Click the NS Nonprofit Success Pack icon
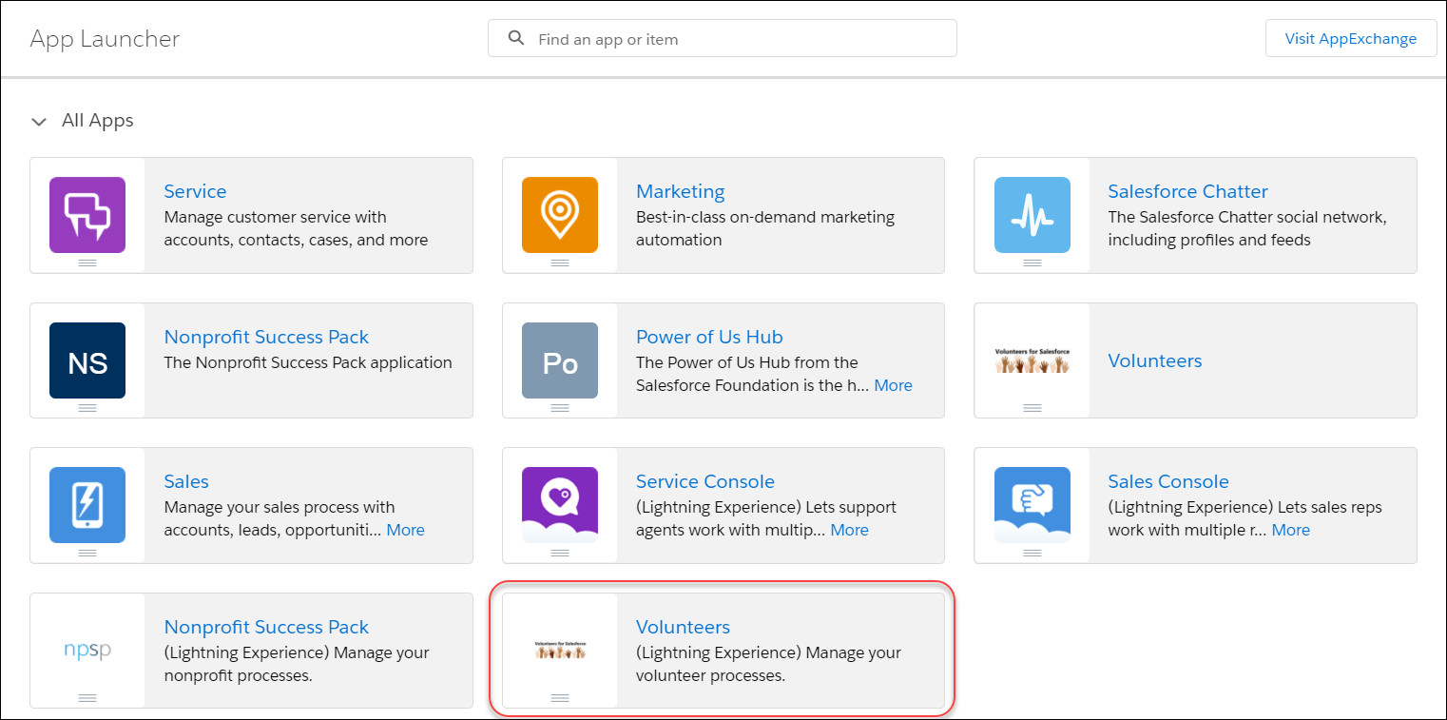 [x=87, y=360]
